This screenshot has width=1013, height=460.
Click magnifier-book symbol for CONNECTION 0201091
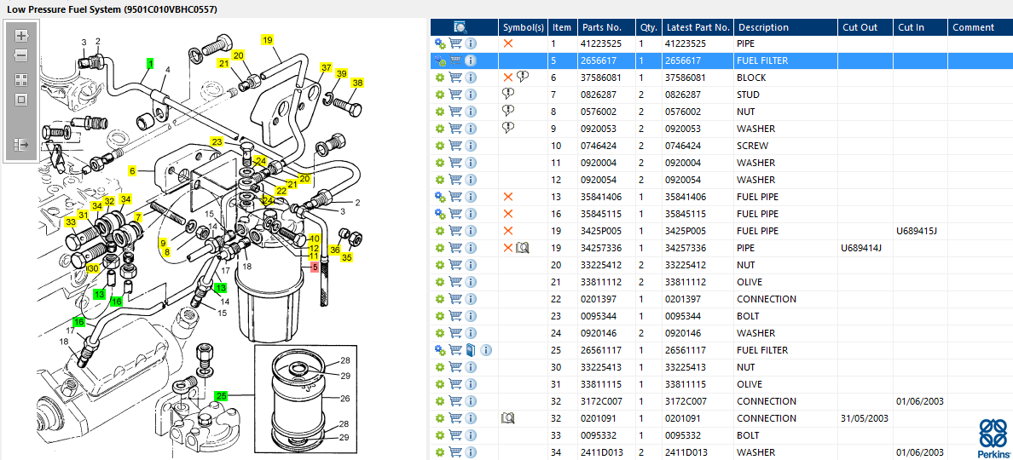pyautogui.click(x=508, y=418)
